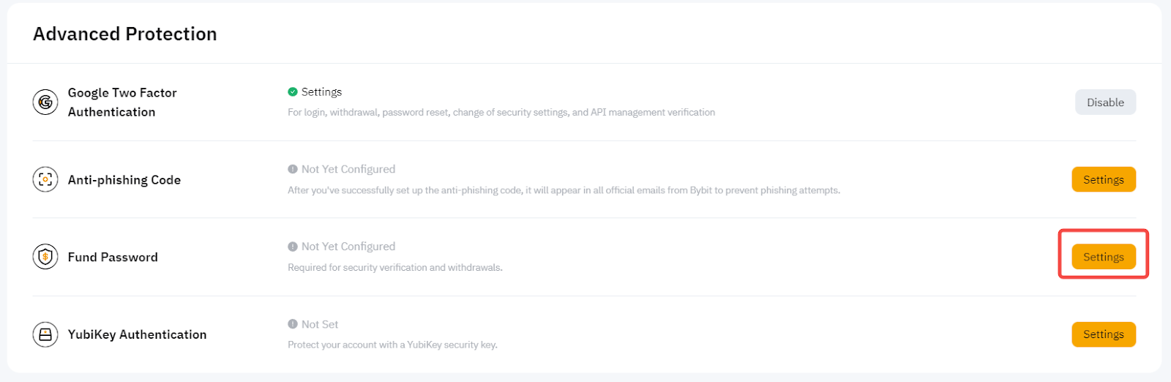Open Settings for Anti-phishing Code
The height and width of the screenshot is (382, 1171).
click(x=1104, y=179)
